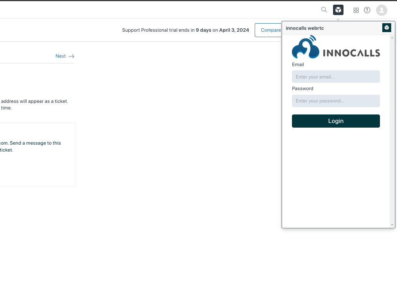Focus the Password input field

coord(336,101)
